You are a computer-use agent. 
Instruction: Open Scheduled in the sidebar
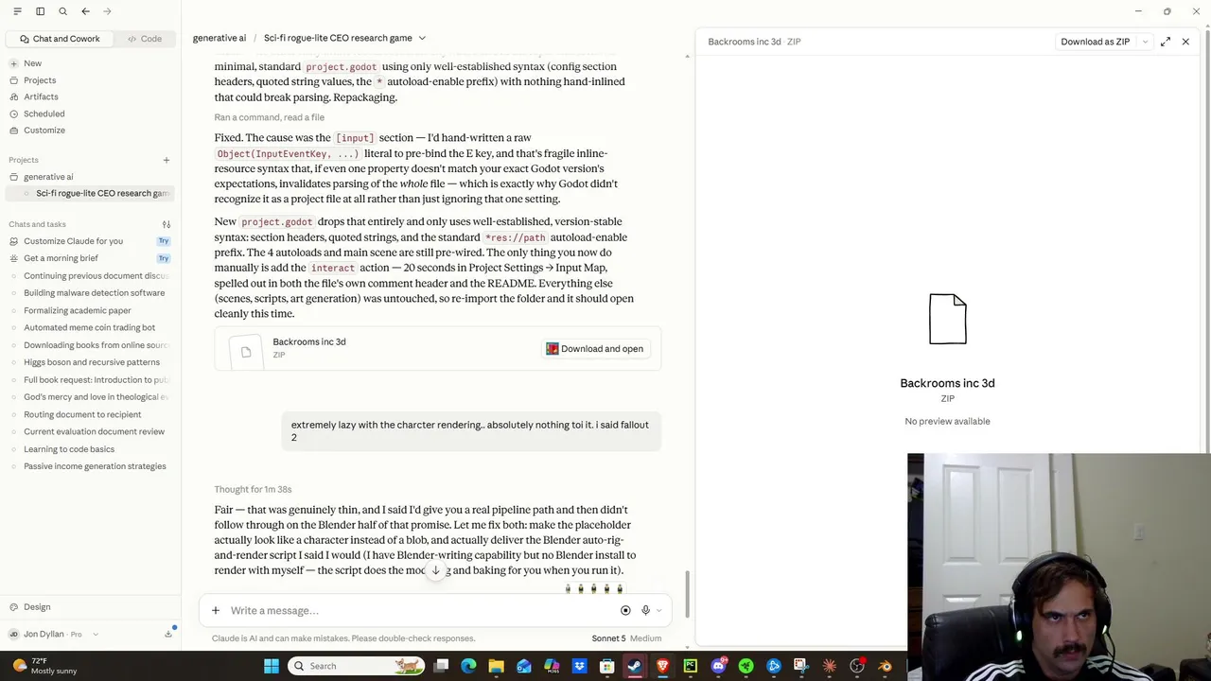click(44, 113)
